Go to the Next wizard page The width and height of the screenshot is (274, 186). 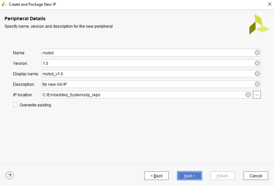[189, 176]
